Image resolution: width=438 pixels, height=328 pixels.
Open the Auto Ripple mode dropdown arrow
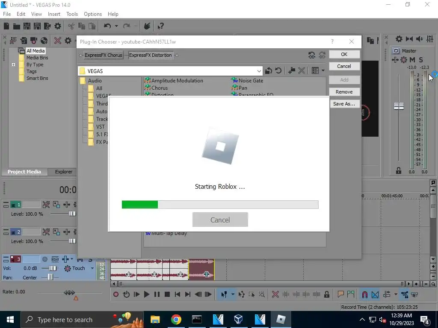click(x=396, y=294)
